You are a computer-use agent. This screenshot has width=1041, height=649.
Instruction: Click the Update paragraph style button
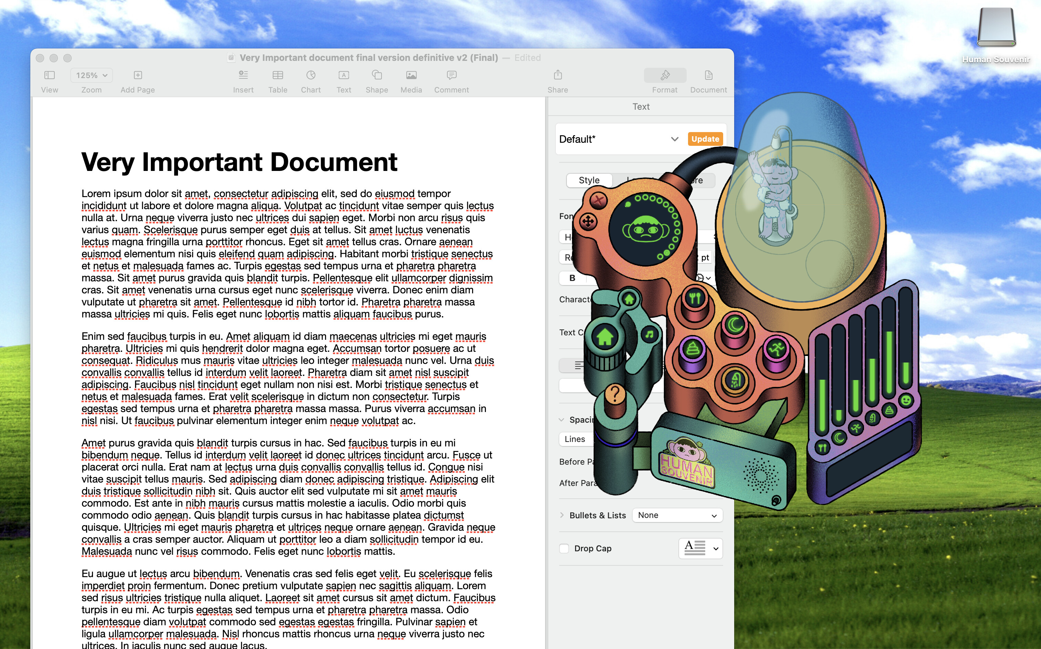click(705, 139)
